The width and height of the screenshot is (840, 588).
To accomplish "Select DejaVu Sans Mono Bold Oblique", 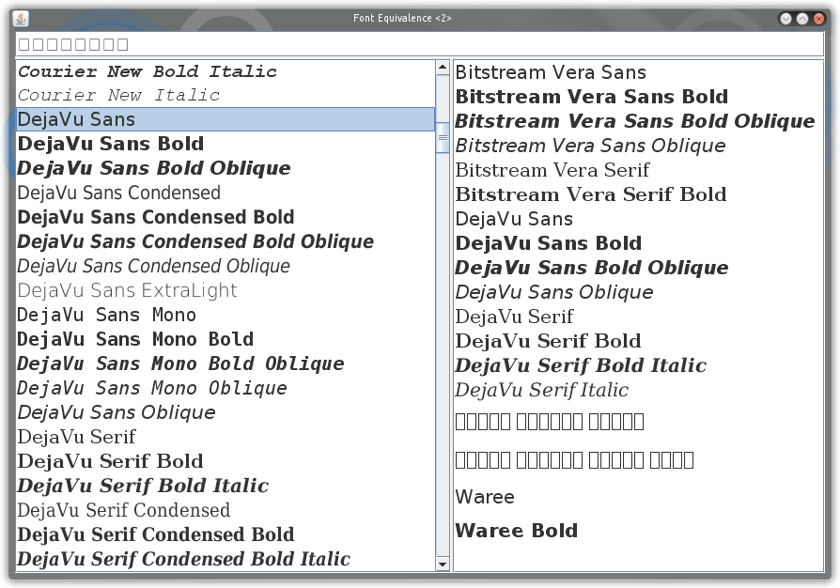I will click(226, 364).
